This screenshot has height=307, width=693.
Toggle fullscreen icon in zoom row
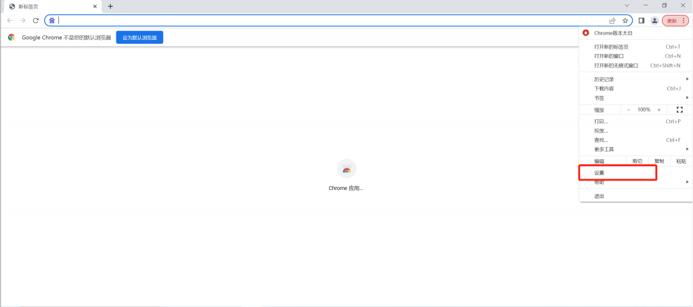pyautogui.click(x=679, y=110)
